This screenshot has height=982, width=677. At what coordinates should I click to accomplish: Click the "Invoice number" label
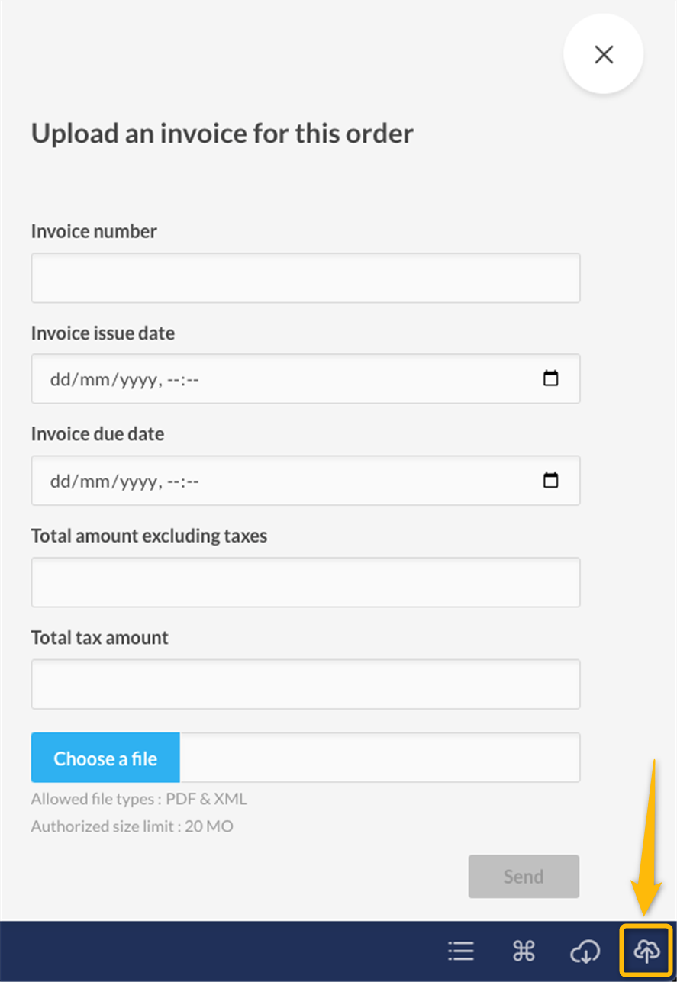point(94,232)
